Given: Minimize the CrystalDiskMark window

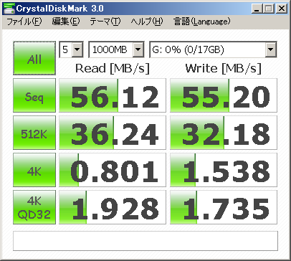Looking at the screenshot, I should click(257, 9).
